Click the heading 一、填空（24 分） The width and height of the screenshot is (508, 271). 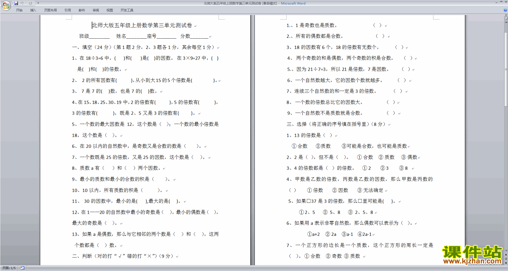[92, 47]
